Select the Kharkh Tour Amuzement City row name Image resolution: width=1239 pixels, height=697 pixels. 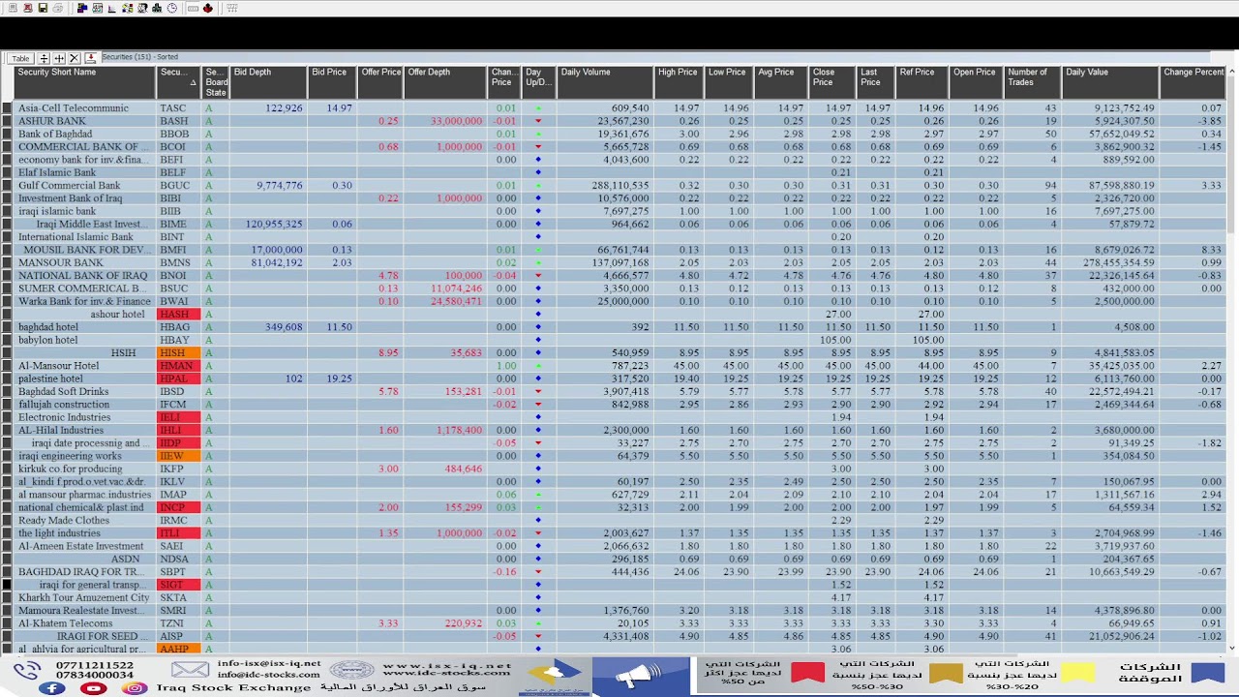click(84, 598)
